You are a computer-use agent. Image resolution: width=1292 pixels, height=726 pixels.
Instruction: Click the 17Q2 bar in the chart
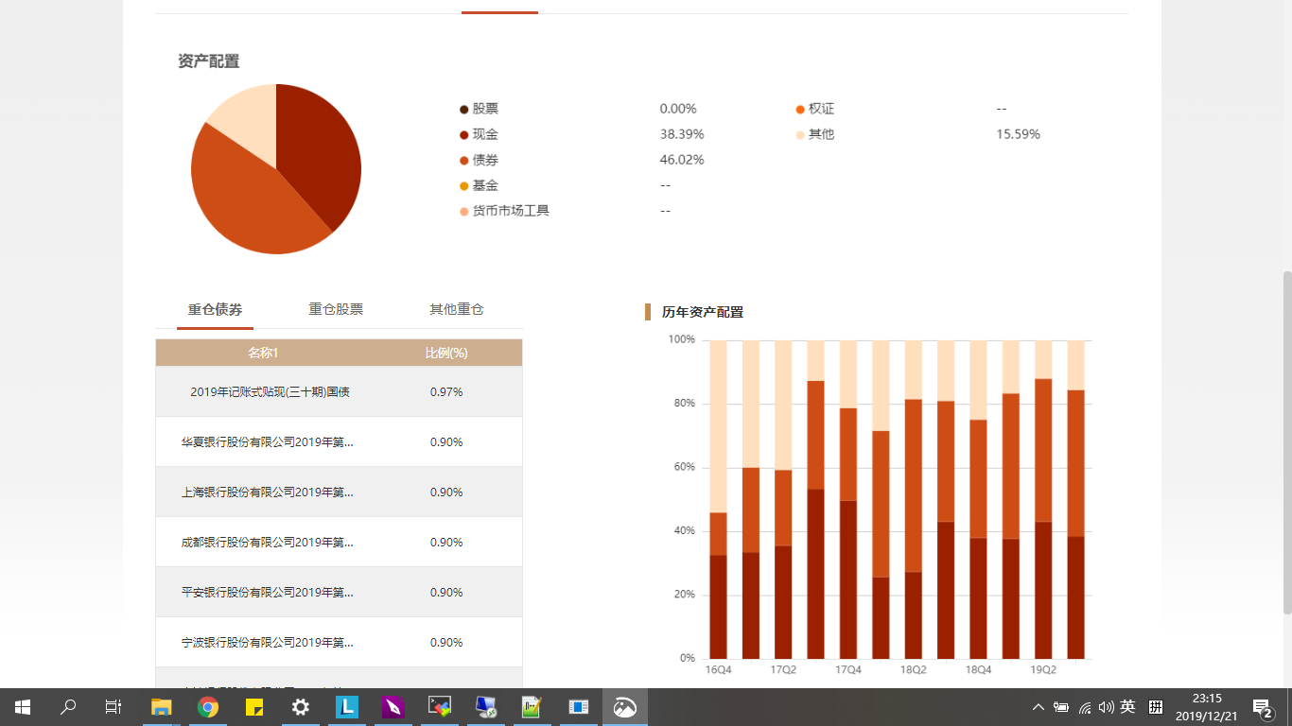[783, 499]
